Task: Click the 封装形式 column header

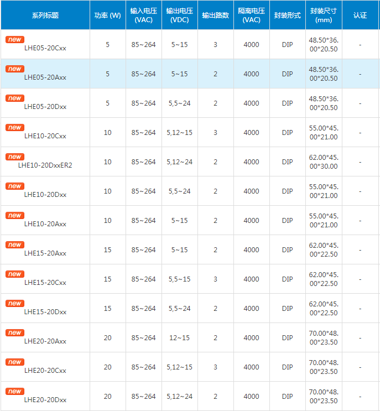Action: pyautogui.click(x=288, y=15)
